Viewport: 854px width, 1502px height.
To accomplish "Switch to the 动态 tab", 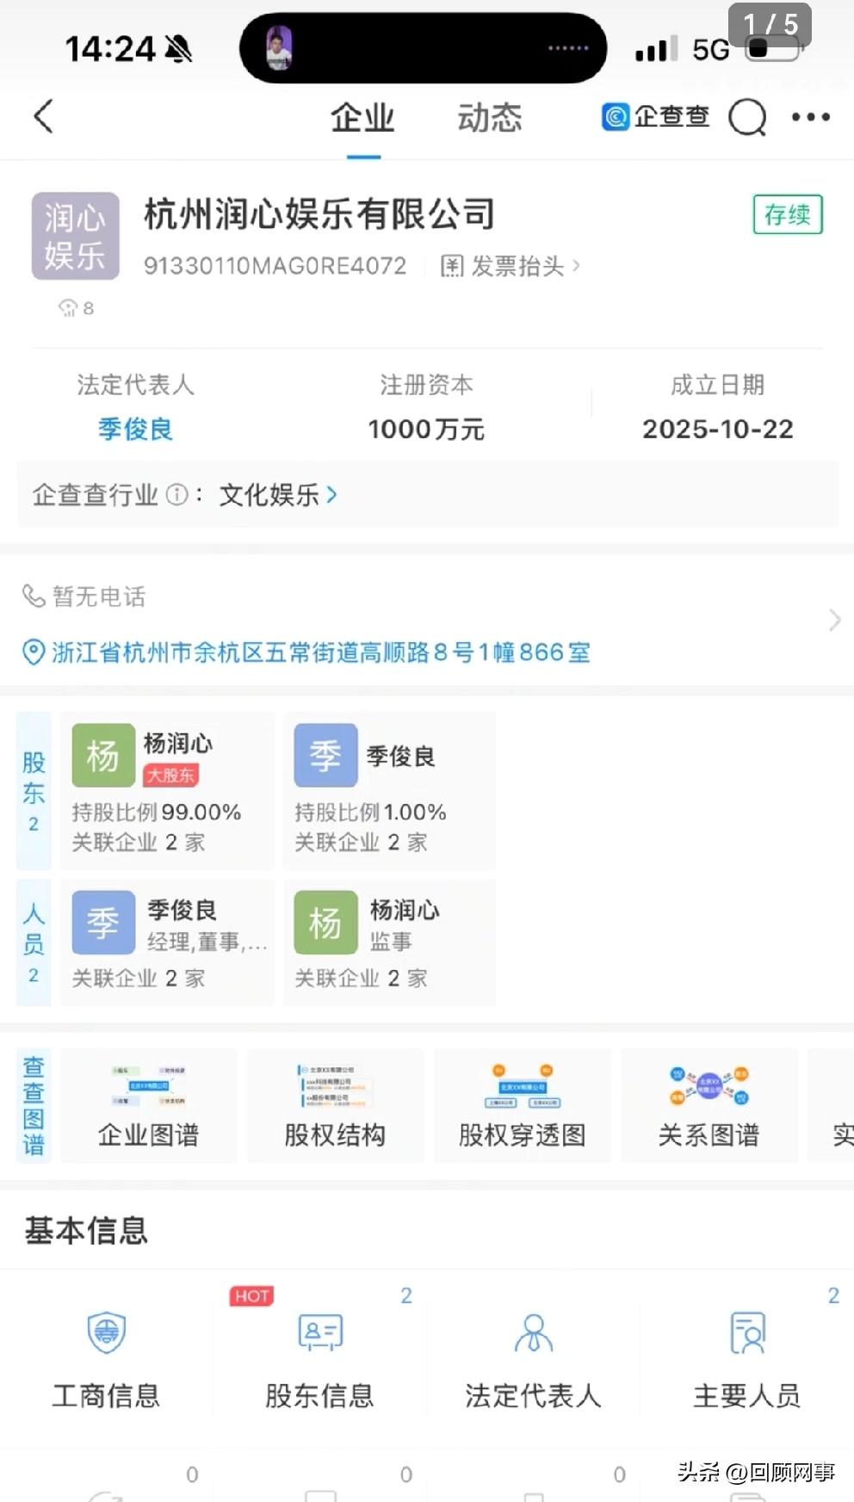I will tap(489, 118).
